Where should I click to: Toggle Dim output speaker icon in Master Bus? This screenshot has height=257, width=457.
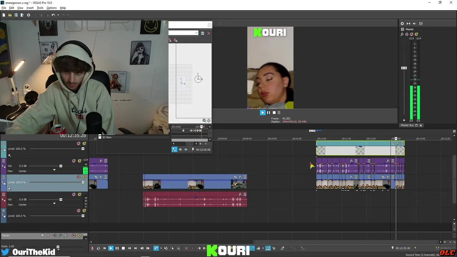[415, 24]
